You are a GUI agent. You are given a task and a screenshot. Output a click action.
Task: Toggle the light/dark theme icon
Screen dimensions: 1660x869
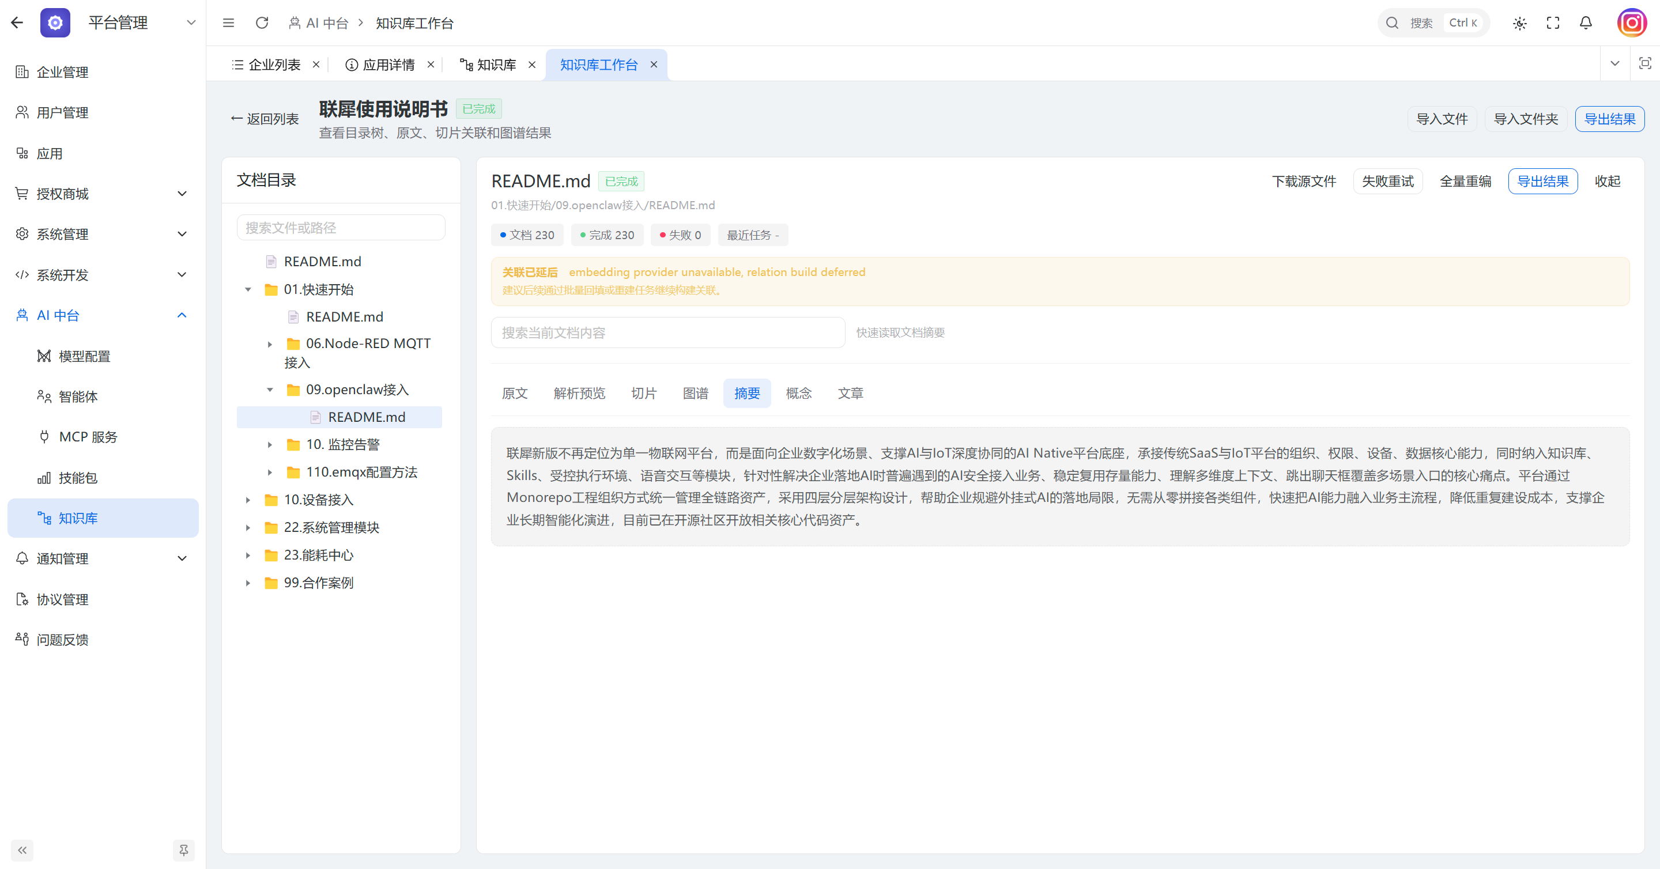1519,23
